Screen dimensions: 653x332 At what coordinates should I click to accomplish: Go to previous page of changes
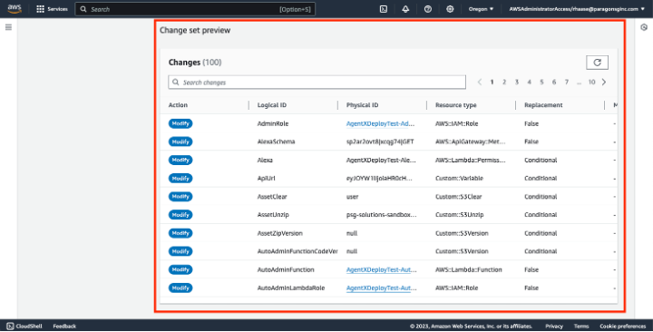click(480, 82)
